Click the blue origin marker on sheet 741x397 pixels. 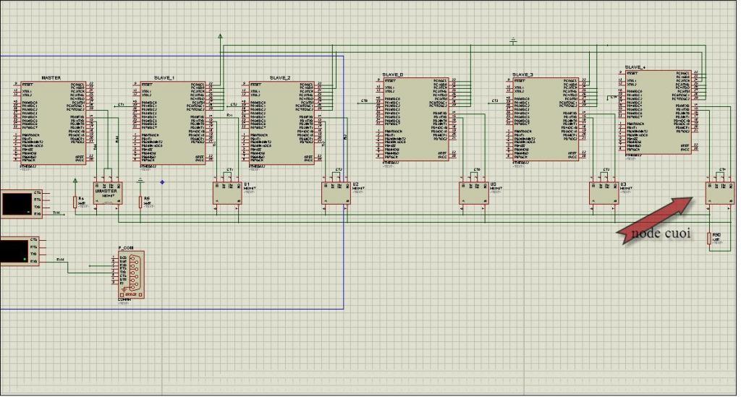click(162, 182)
